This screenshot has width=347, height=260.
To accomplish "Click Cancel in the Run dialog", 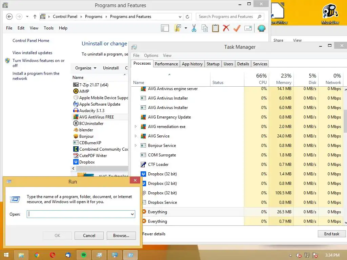I will pos(89,236).
